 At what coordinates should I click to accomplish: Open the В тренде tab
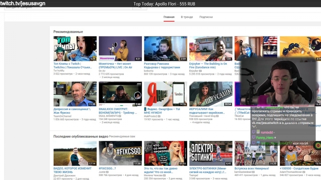point(187,17)
